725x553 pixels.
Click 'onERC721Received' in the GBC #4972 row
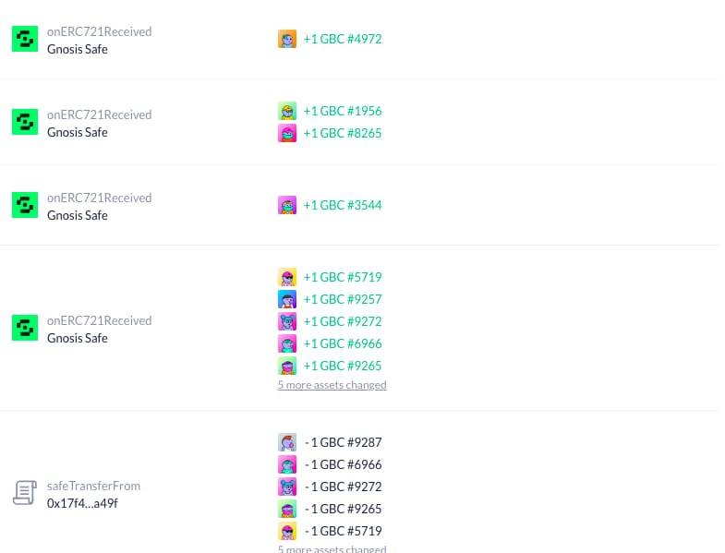100,31
